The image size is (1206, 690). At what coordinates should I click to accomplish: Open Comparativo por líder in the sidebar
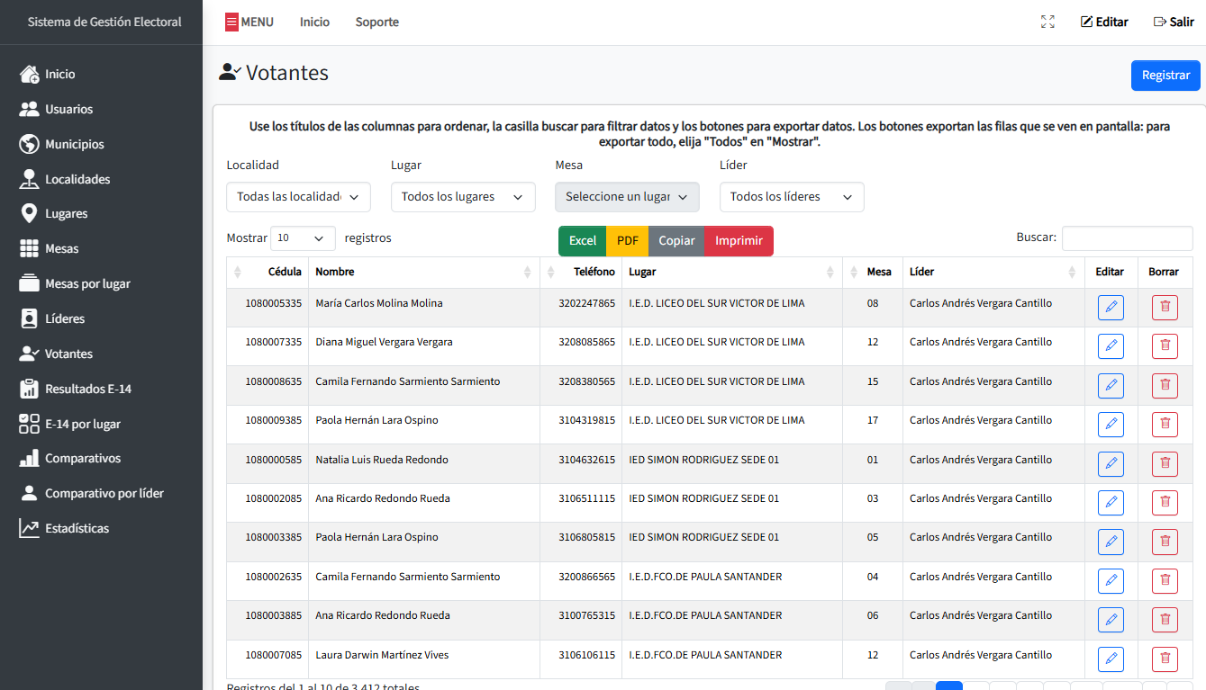pos(92,493)
